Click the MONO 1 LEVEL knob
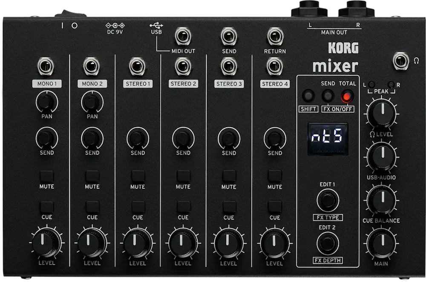The height and width of the screenshot is (282, 426). coord(46,242)
